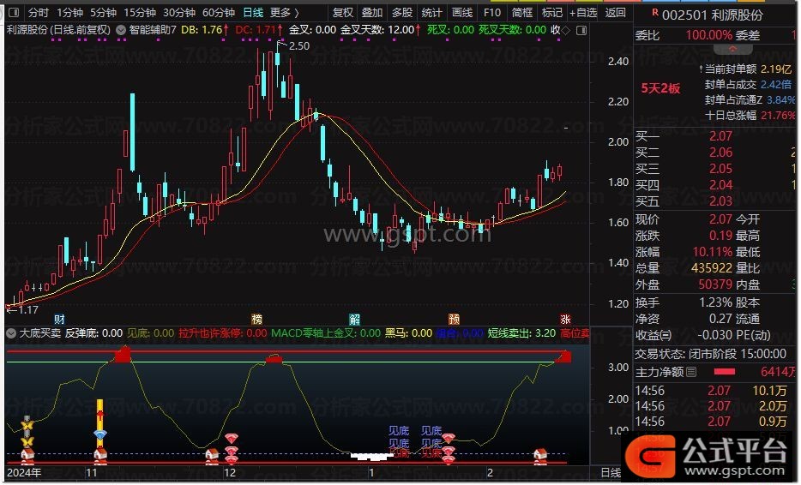Toggle 复权 price adjustment
Screen dimensions: 801x485
[342, 12]
